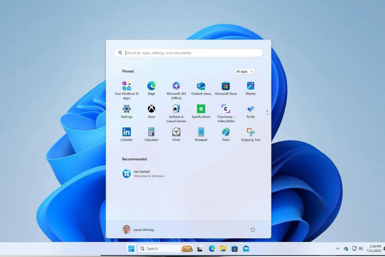The width and height of the screenshot is (385, 257).
Task: Open the Paint app
Action: (x=226, y=134)
